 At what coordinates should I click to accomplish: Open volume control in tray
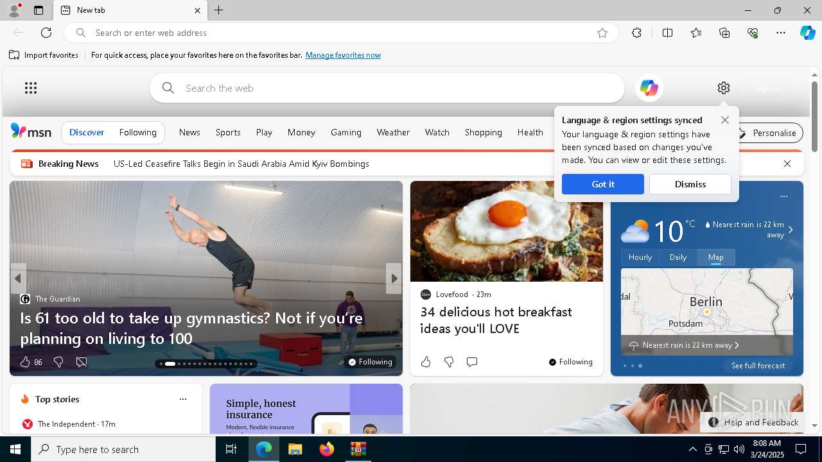[x=739, y=449]
